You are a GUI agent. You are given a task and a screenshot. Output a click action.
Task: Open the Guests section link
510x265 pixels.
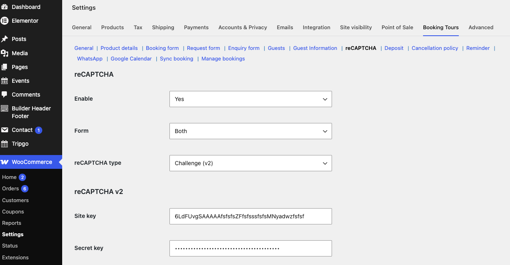coord(276,48)
